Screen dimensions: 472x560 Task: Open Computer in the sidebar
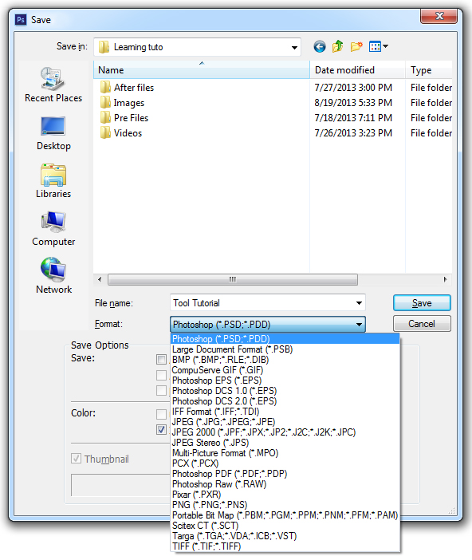53,229
